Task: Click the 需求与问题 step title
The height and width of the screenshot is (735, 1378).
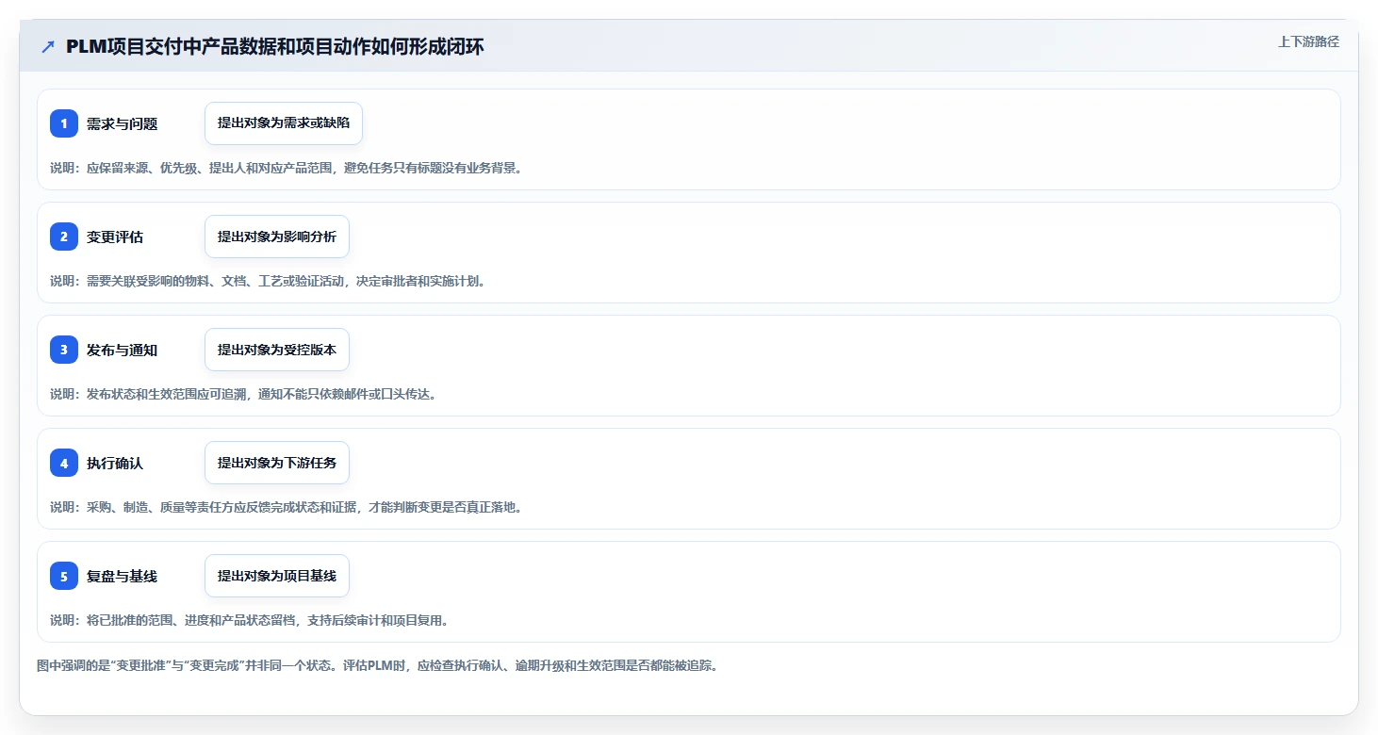Action: pyautogui.click(x=122, y=123)
